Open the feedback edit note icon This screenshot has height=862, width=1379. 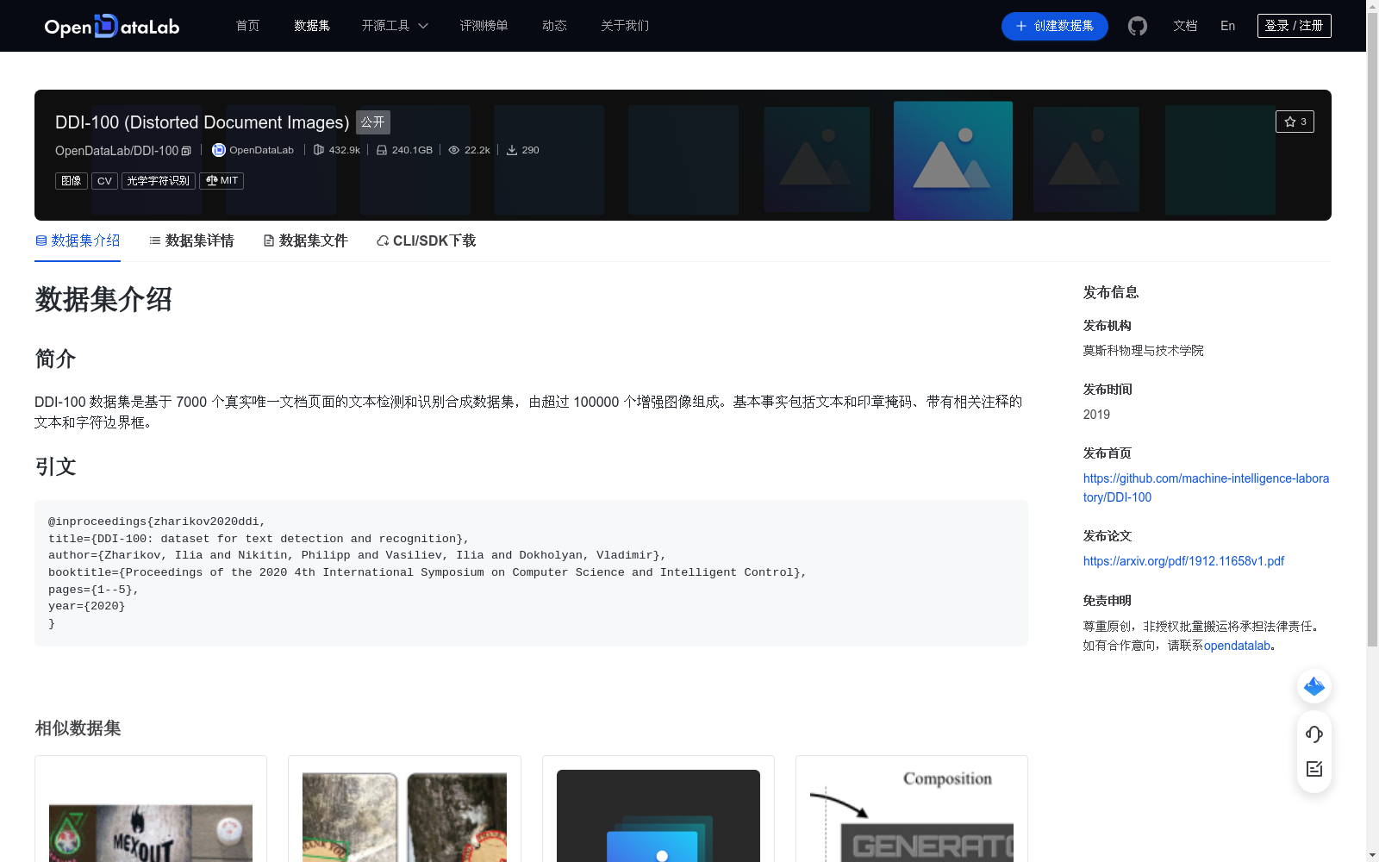coord(1314,769)
